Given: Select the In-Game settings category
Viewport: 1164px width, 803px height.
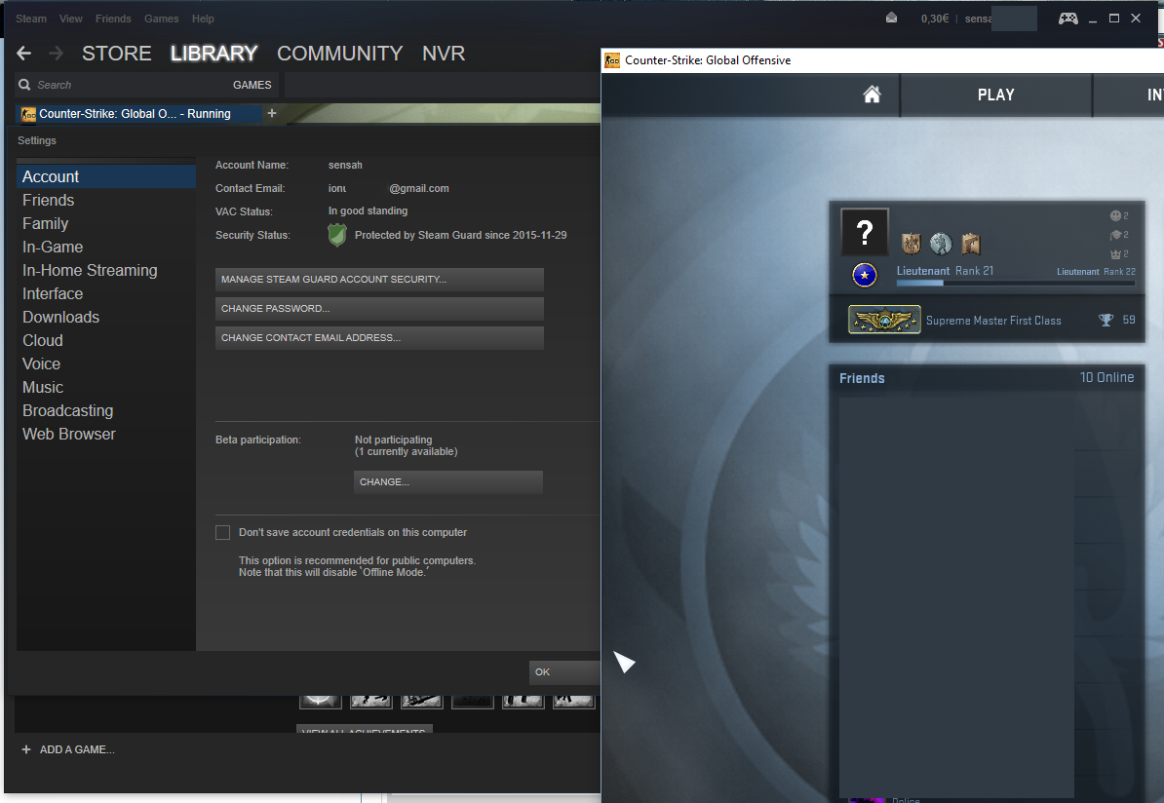Looking at the screenshot, I should coord(106,248).
